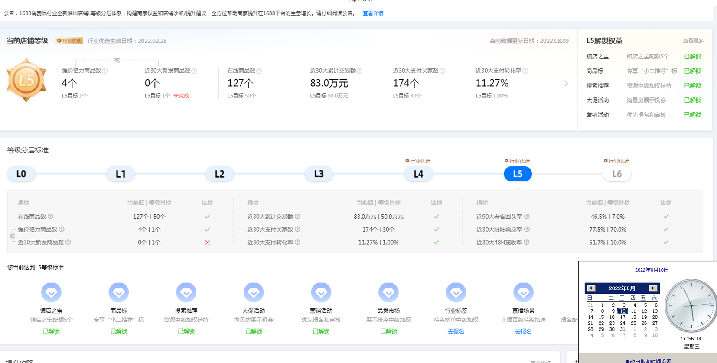The width and height of the screenshot is (717, 363).
Task: Click the 镇店之宝 benefit diamond icon
Action: pyautogui.click(x=51, y=292)
